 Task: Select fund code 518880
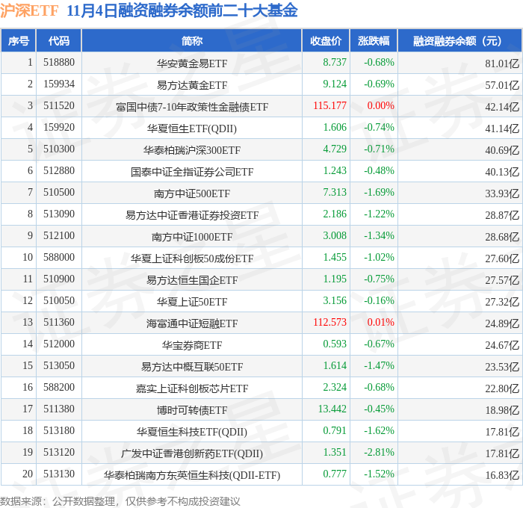(x=59, y=62)
